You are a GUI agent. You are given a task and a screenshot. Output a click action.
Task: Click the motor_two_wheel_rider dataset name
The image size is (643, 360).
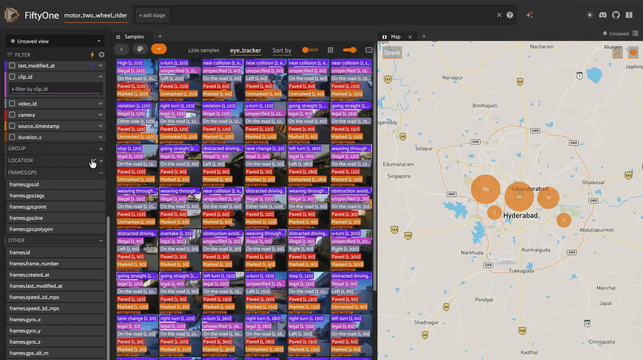coord(96,15)
